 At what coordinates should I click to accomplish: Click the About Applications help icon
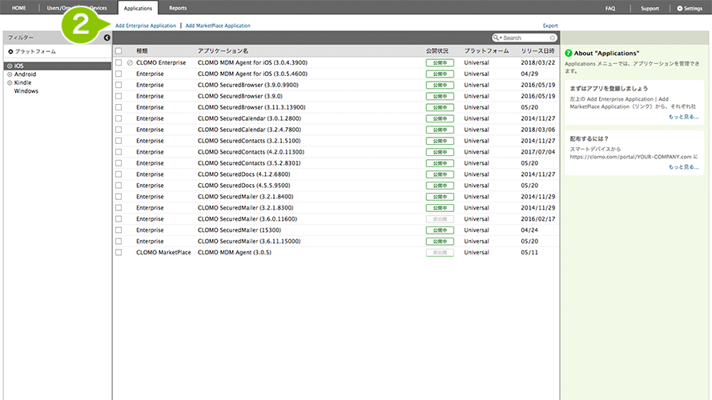tap(568, 53)
